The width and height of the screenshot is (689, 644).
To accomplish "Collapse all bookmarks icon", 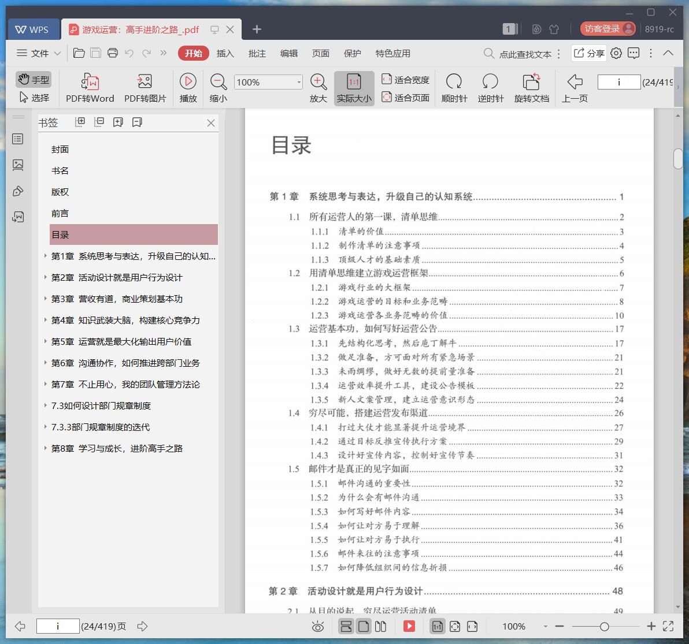I will [99, 122].
